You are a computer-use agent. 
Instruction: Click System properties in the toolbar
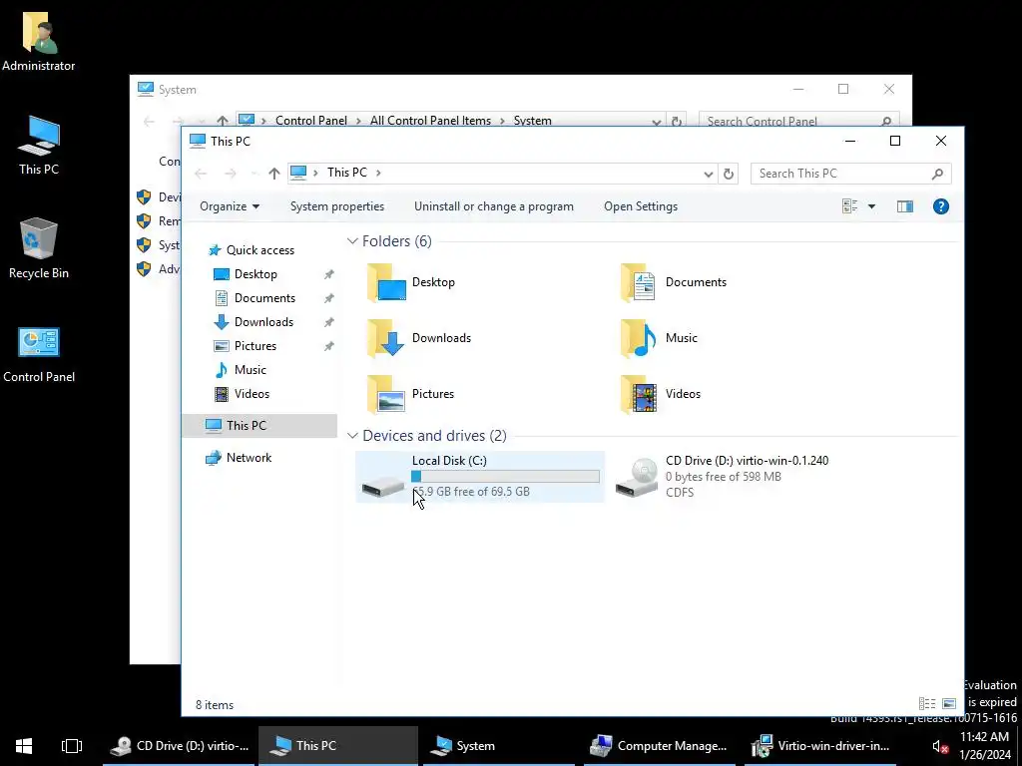pos(337,206)
